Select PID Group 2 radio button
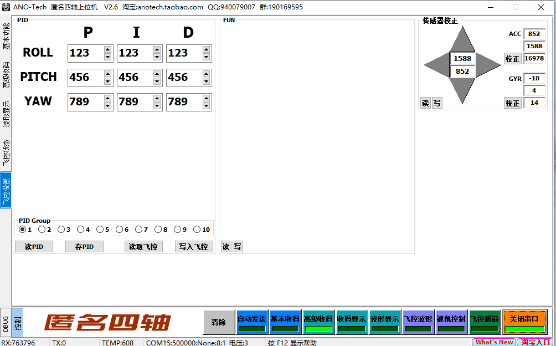The image size is (556, 346). point(42,229)
